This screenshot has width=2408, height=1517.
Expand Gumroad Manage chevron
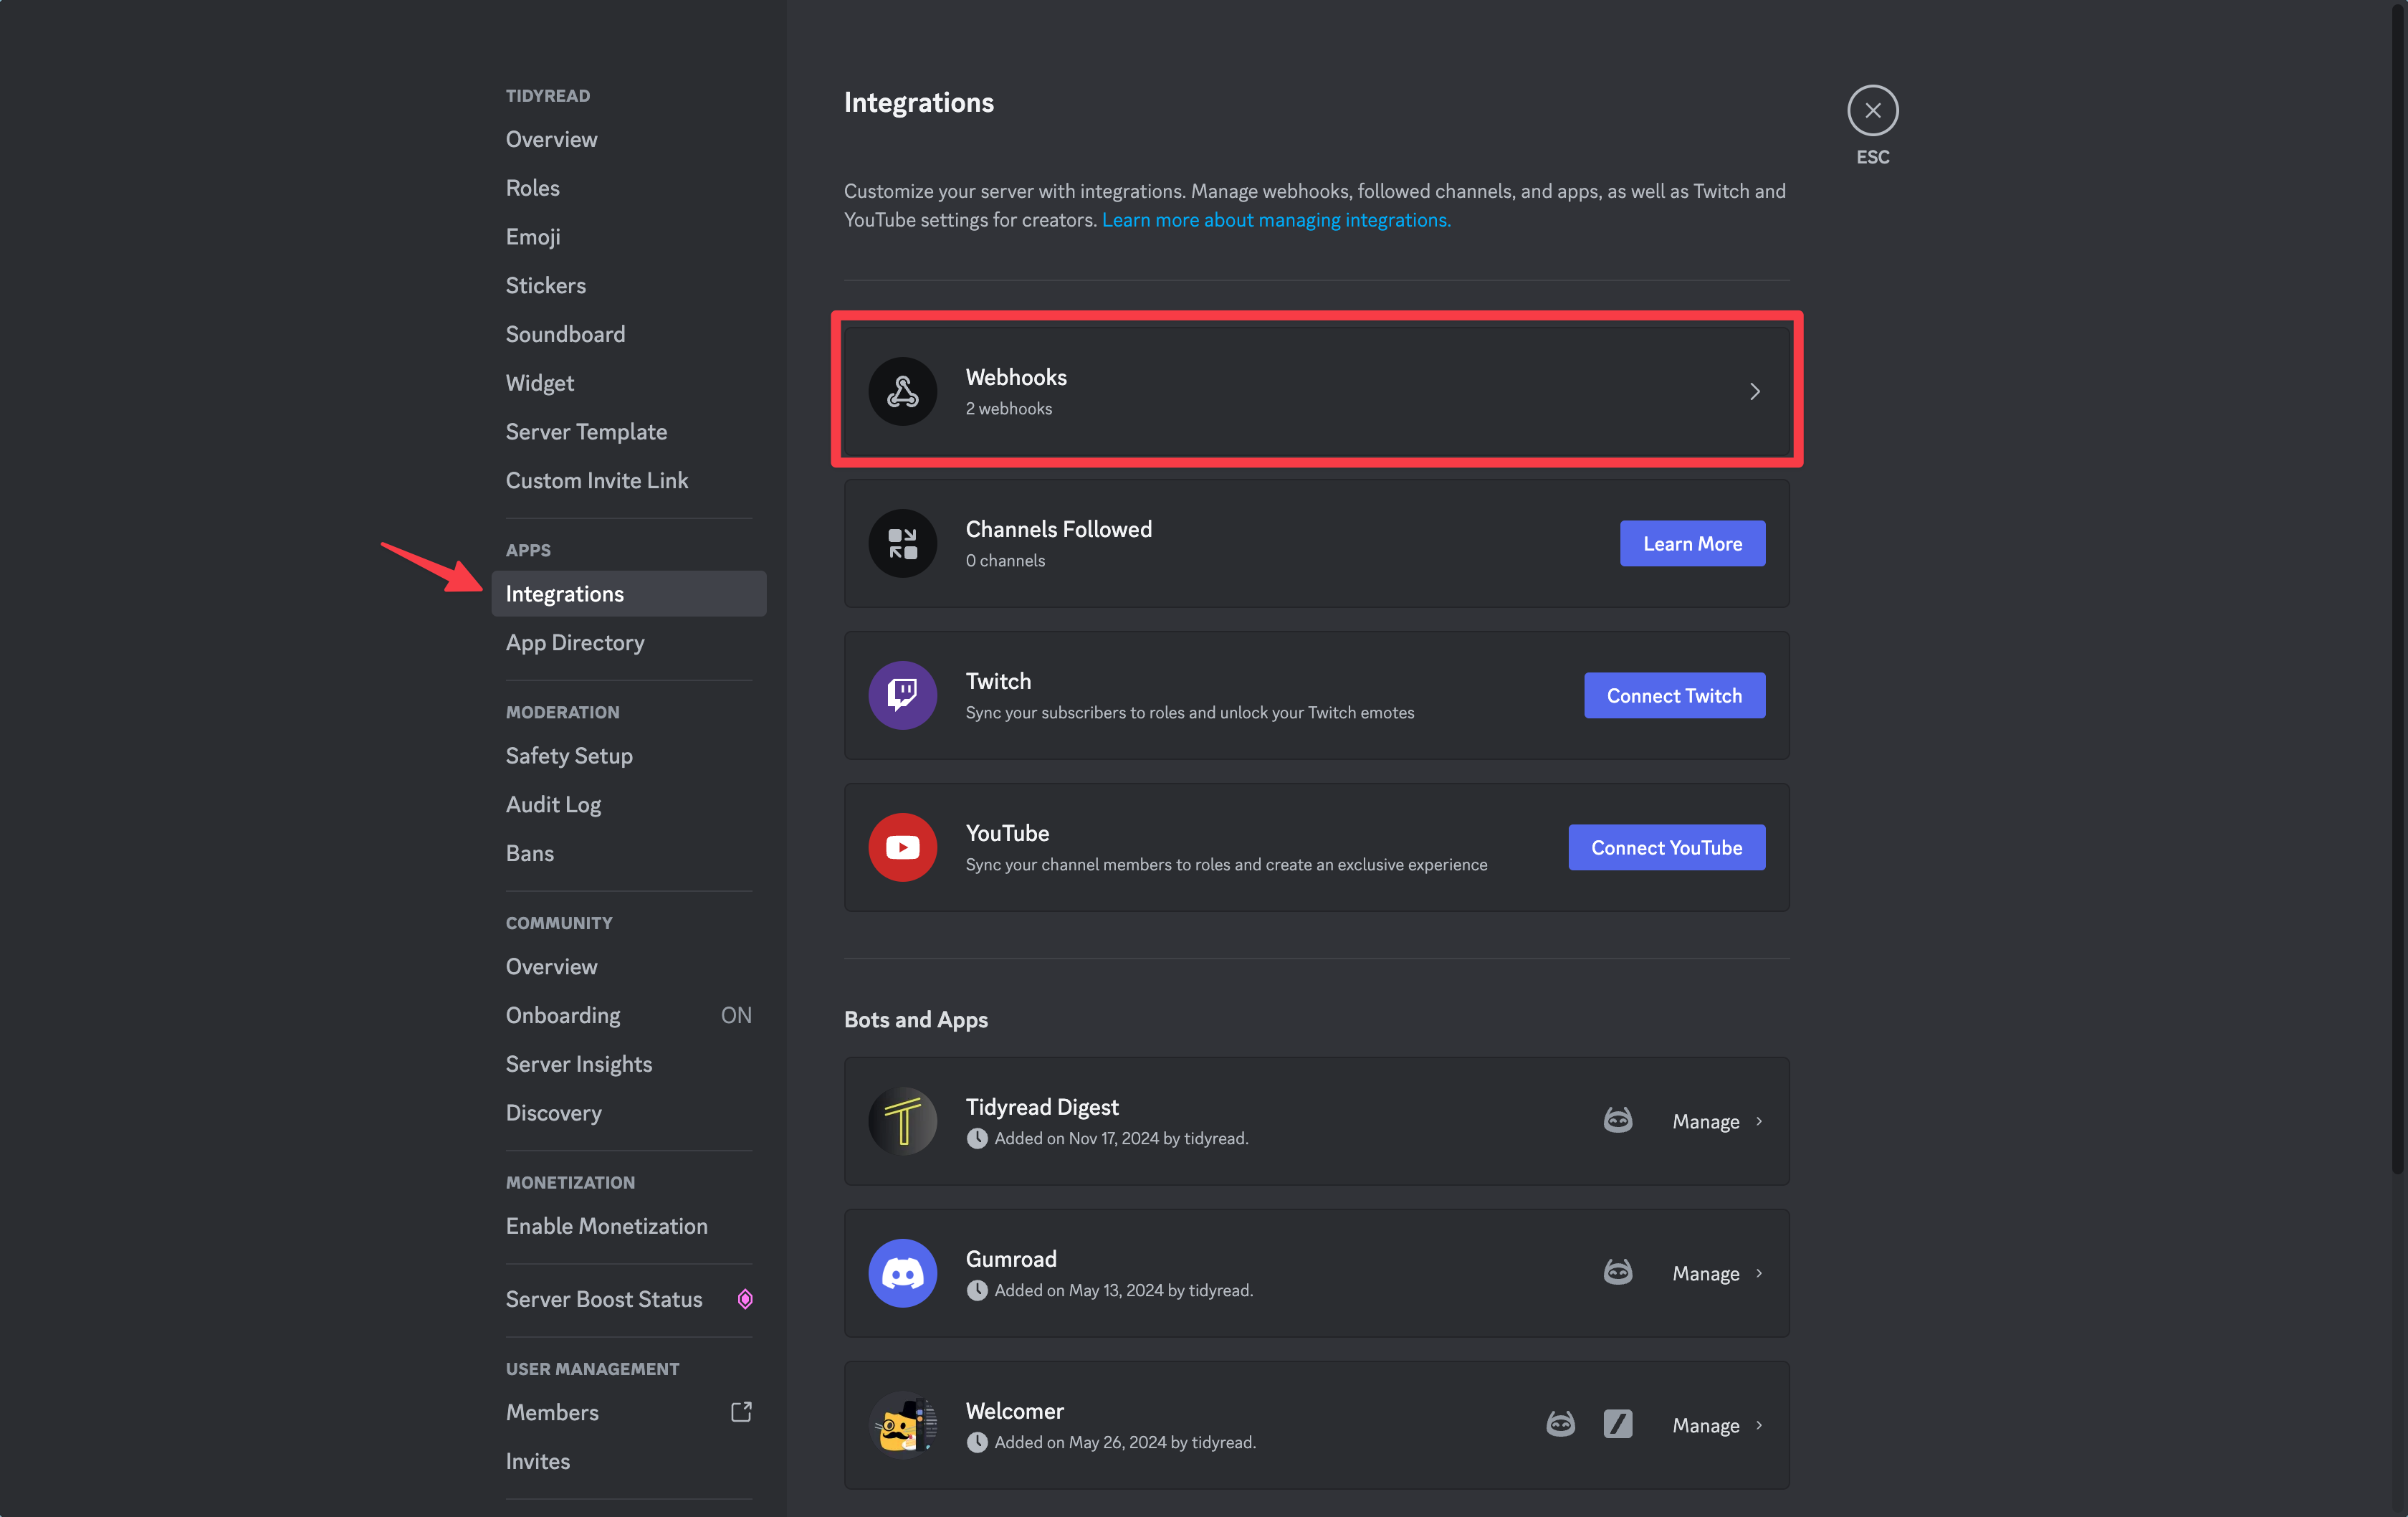pyautogui.click(x=1759, y=1274)
